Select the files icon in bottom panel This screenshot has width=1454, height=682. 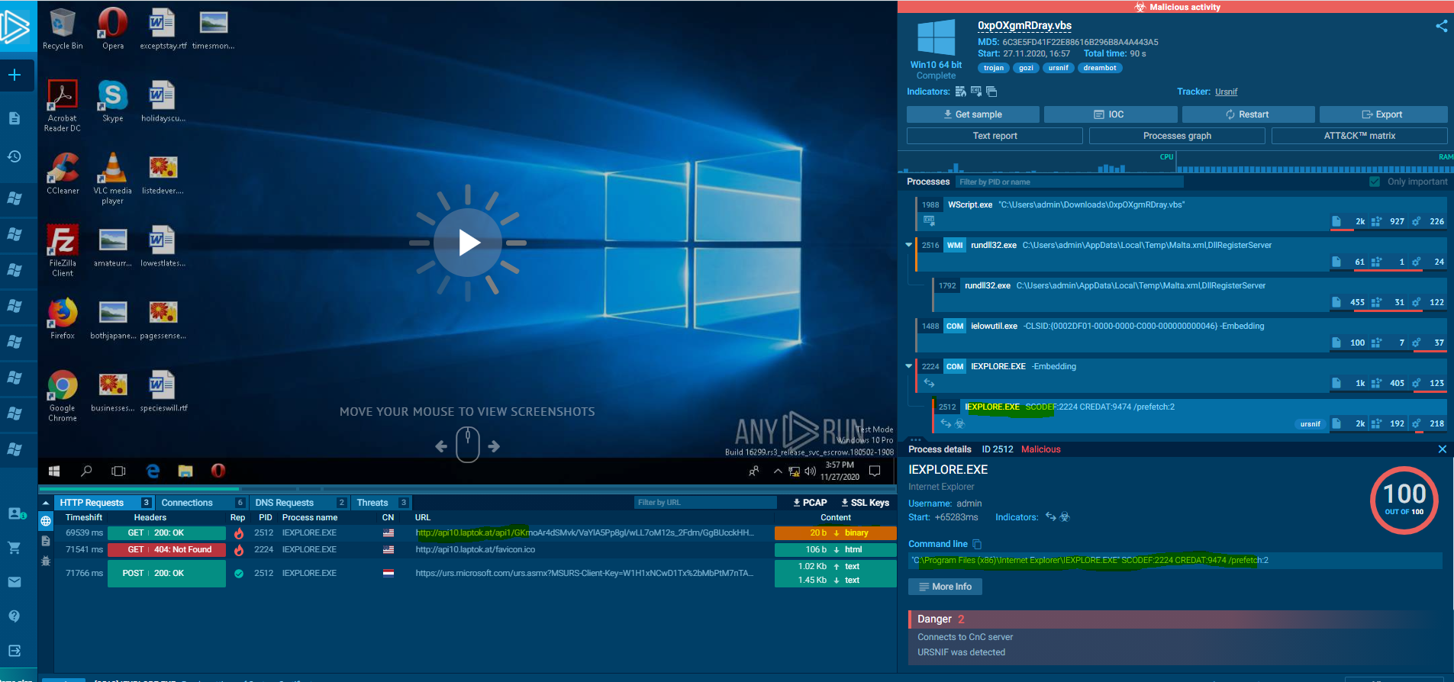click(x=46, y=541)
